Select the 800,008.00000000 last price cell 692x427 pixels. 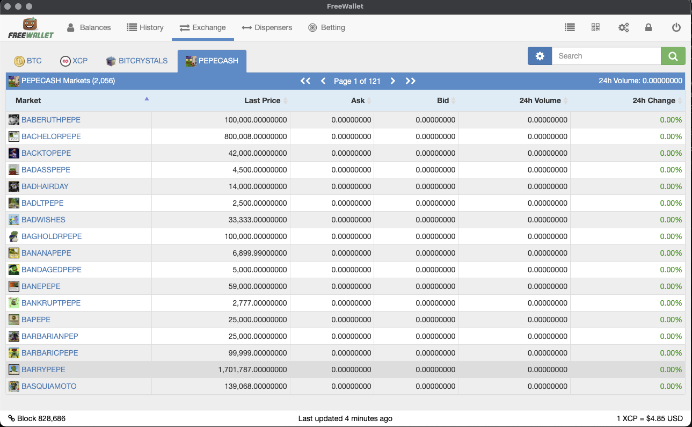pos(221,136)
